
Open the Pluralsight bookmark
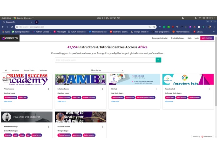60,32
